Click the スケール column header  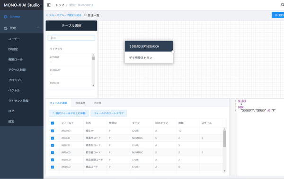click(x=211, y=123)
